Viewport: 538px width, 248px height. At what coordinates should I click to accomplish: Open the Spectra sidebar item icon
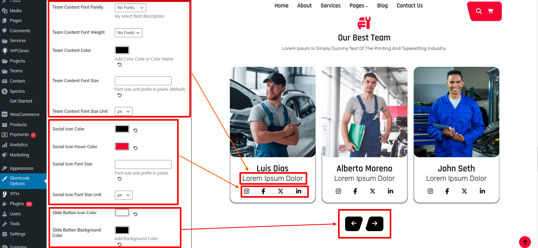click(x=5, y=91)
